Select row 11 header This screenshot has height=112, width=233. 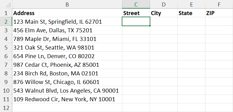(x=6, y=99)
